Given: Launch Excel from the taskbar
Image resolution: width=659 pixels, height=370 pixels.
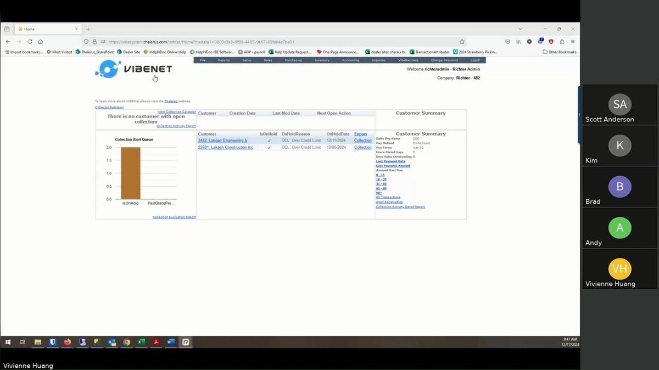Looking at the screenshot, I should (x=141, y=342).
